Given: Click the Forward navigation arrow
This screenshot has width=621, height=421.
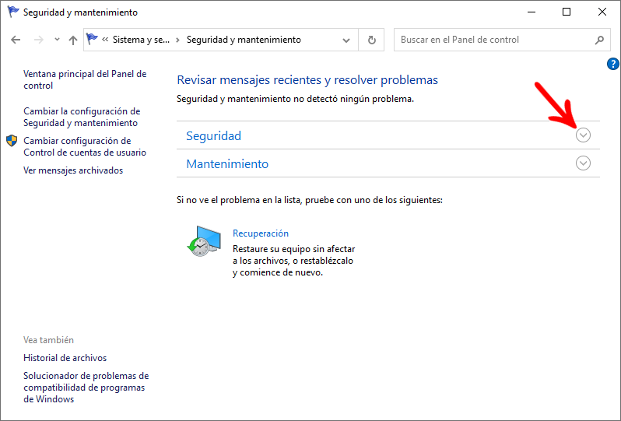Looking at the screenshot, I should tap(38, 40).
